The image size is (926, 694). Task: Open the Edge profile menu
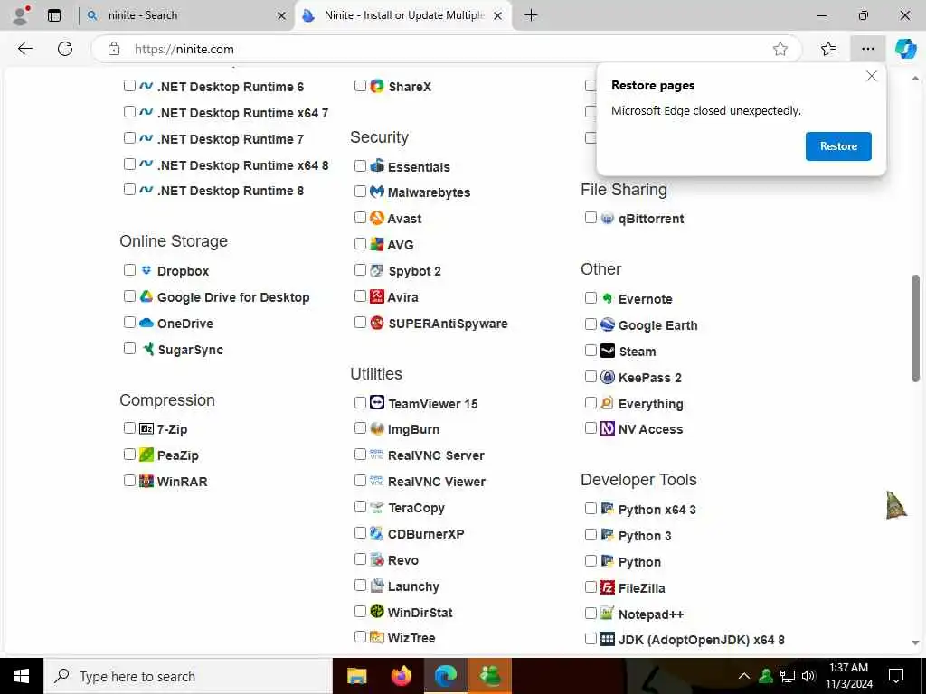[x=21, y=15]
